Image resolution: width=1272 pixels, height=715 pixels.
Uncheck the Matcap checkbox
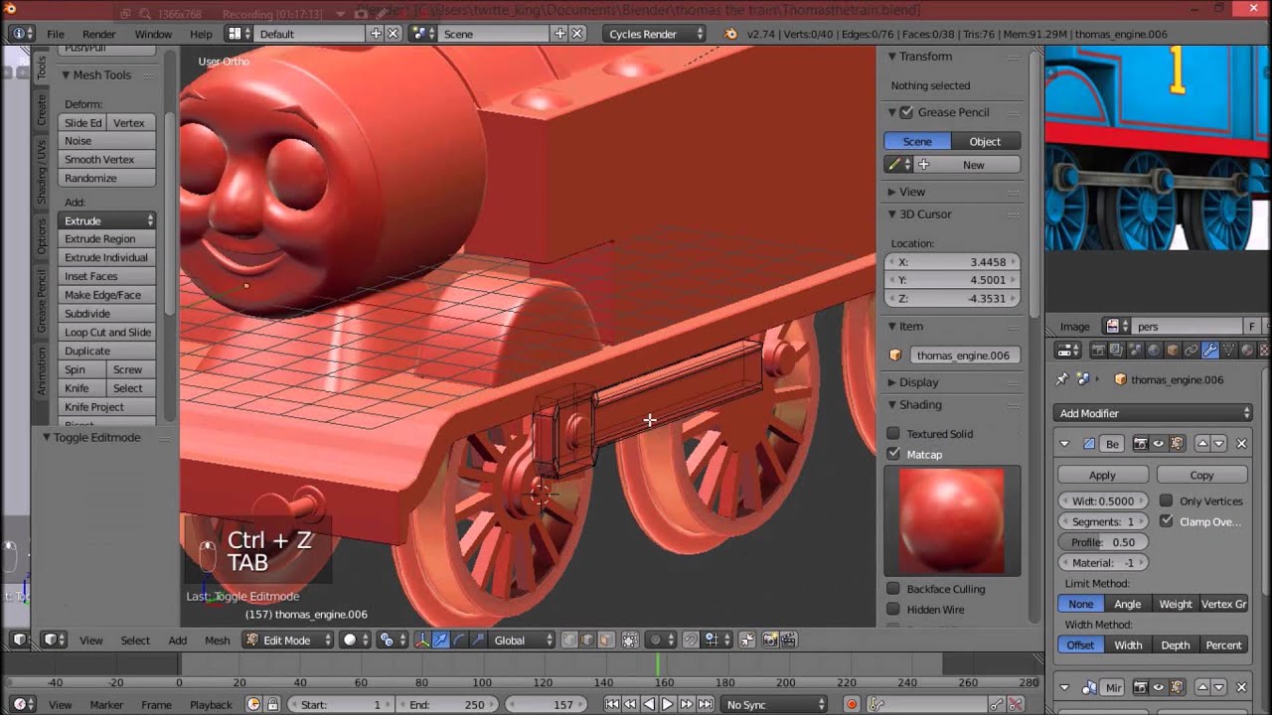click(x=893, y=454)
